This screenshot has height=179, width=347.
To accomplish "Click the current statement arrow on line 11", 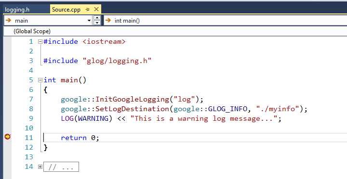I will [8, 137].
